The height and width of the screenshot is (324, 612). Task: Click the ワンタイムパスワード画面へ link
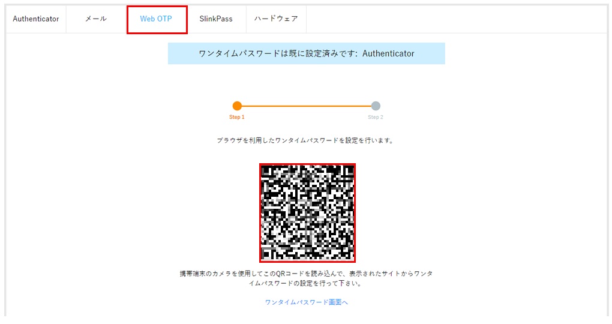click(x=307, y=302)
